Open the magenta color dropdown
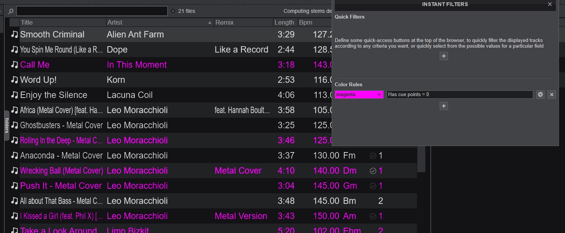Viewport: 565px width, 233px height. (359, 95)
